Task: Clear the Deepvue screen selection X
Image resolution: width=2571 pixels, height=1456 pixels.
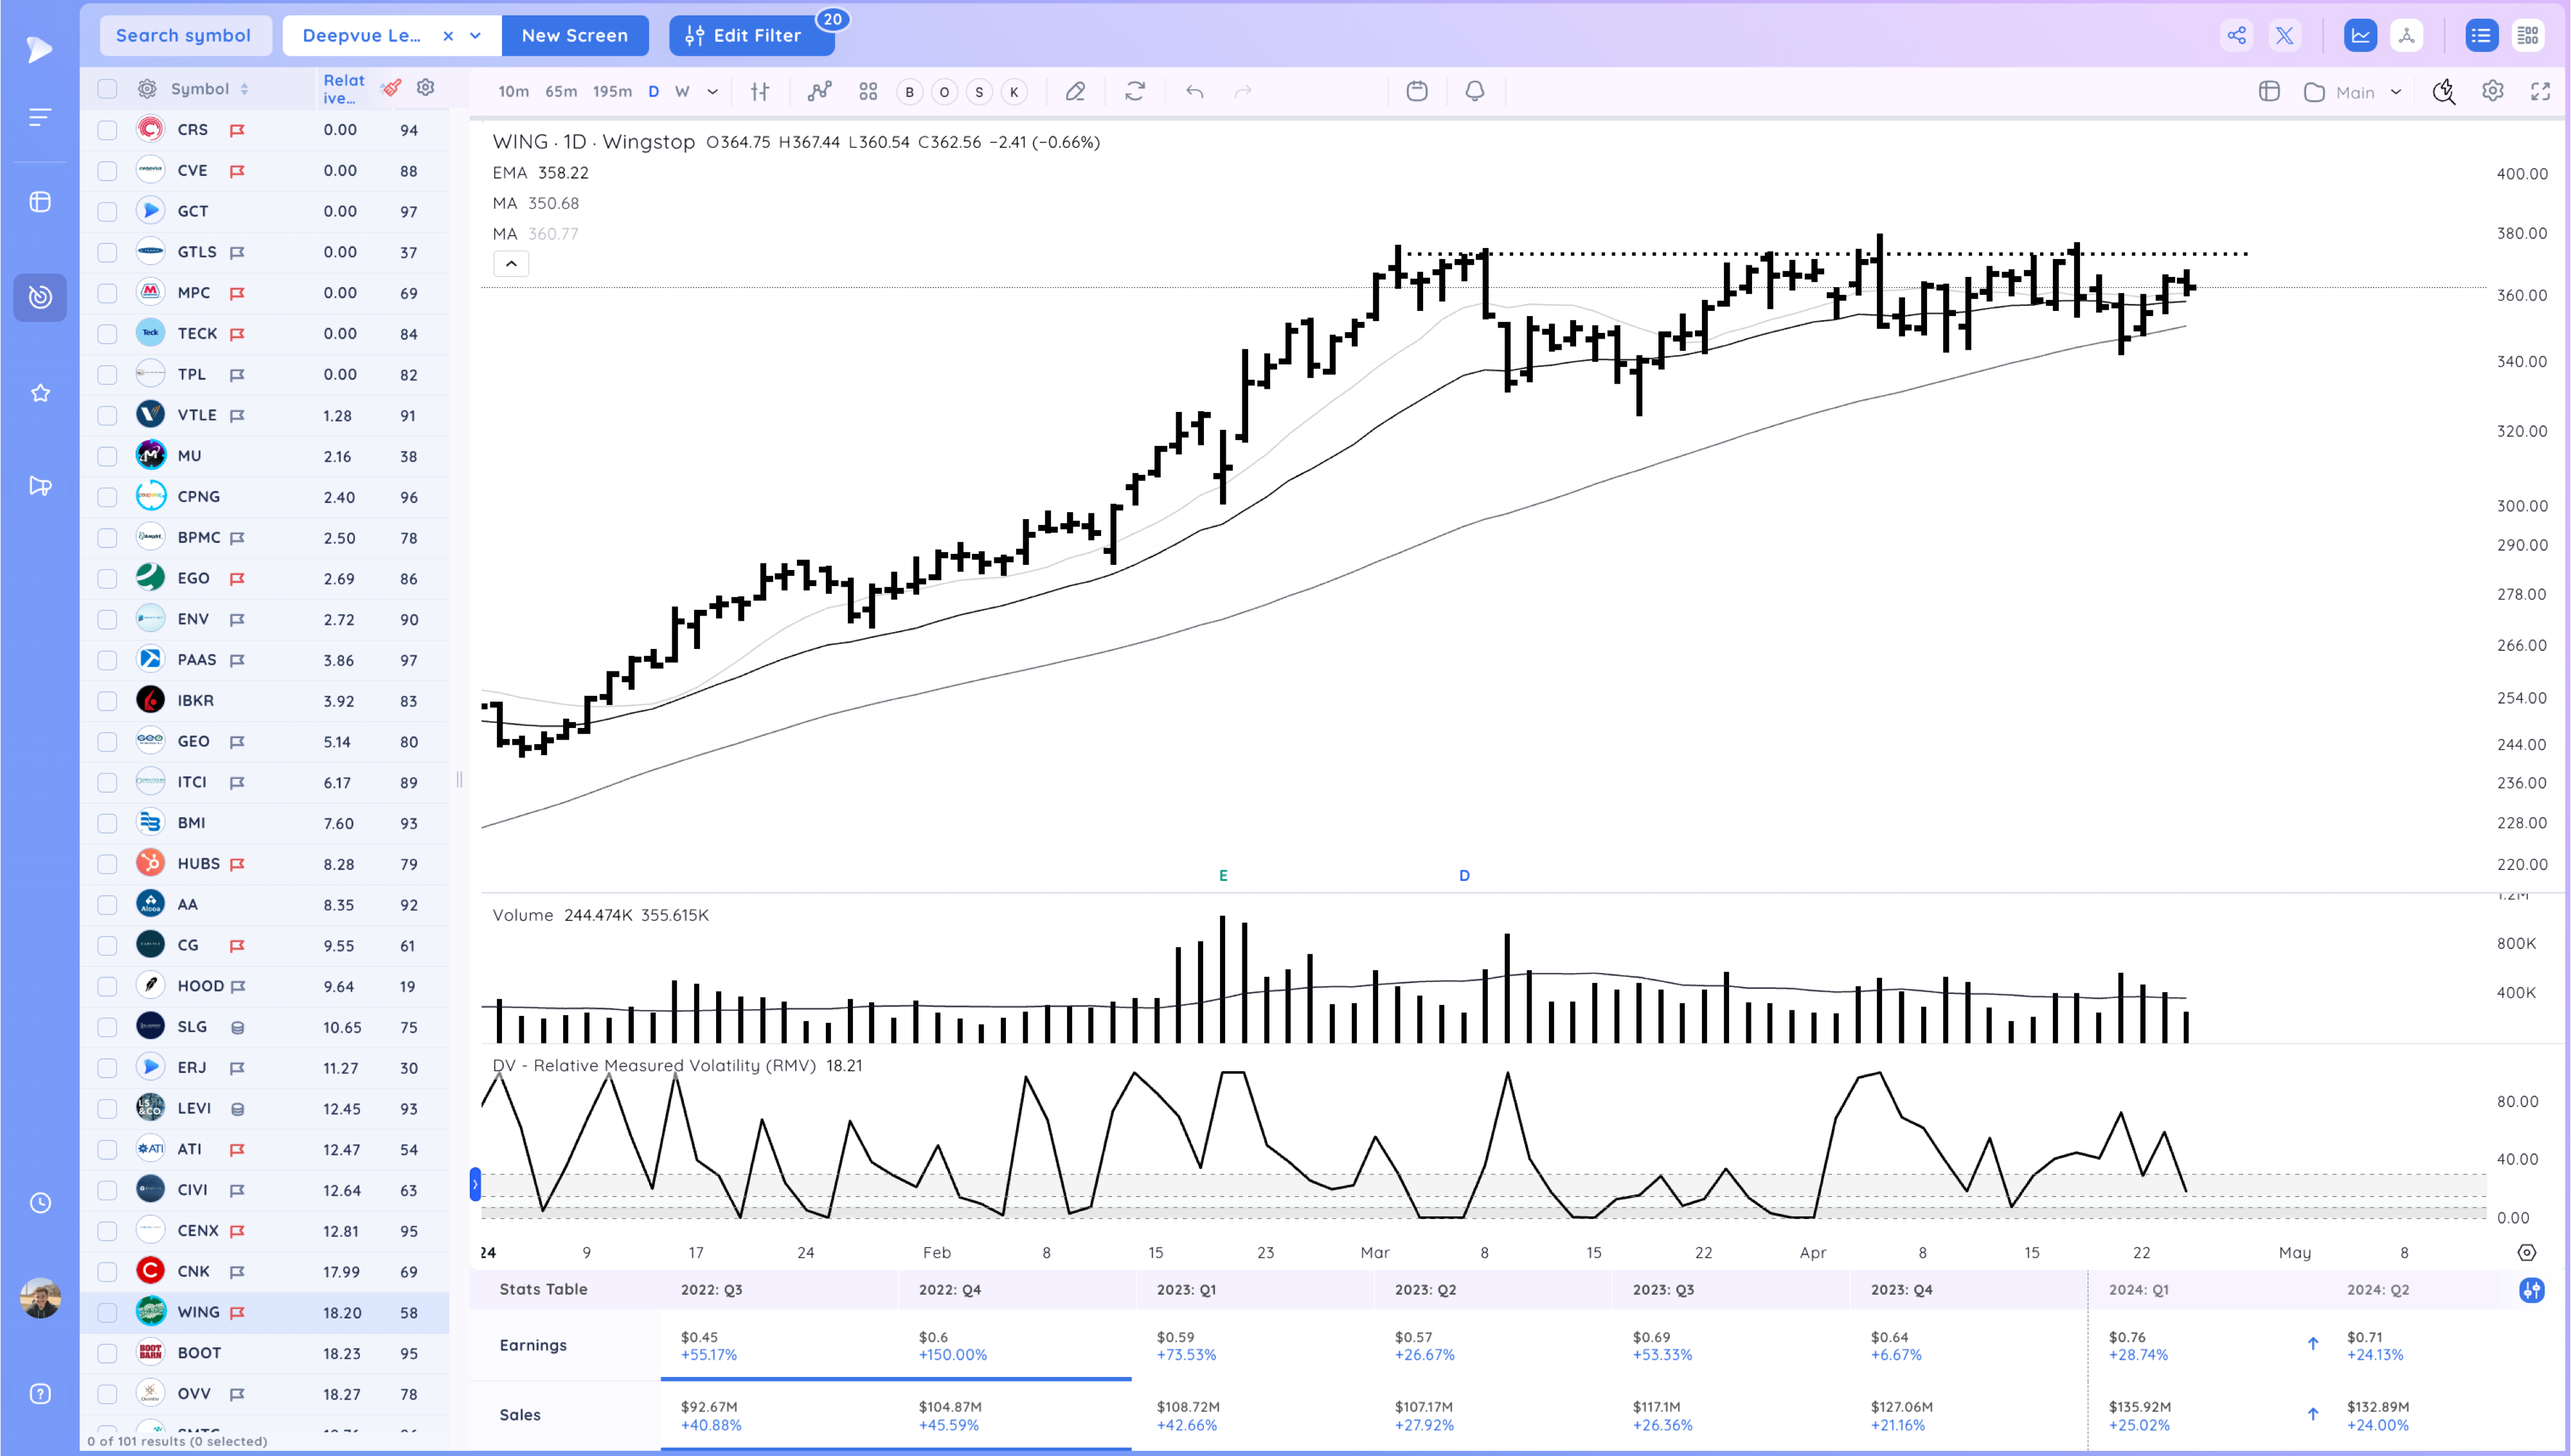Action: (448, 36)
